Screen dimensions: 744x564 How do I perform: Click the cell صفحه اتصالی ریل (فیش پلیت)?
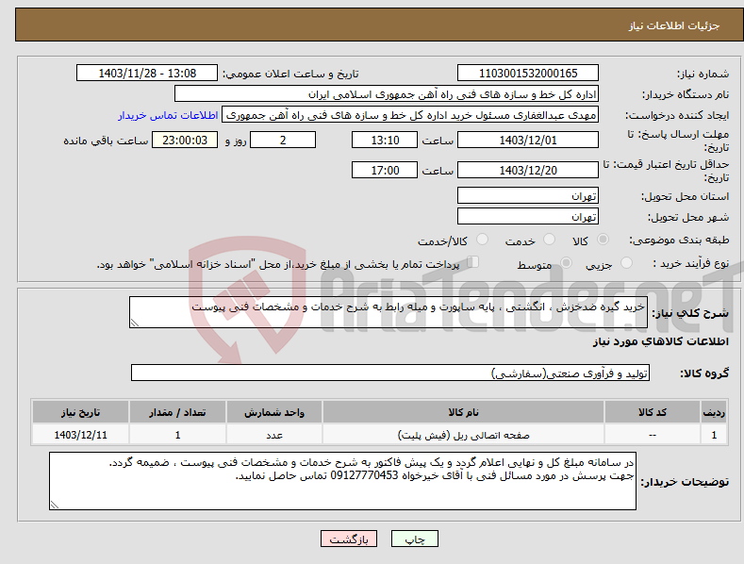click(463, 435)
